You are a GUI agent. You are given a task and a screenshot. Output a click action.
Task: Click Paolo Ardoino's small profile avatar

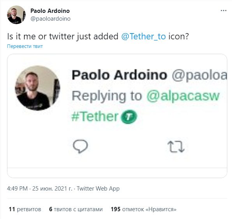(x=16, y=15)
